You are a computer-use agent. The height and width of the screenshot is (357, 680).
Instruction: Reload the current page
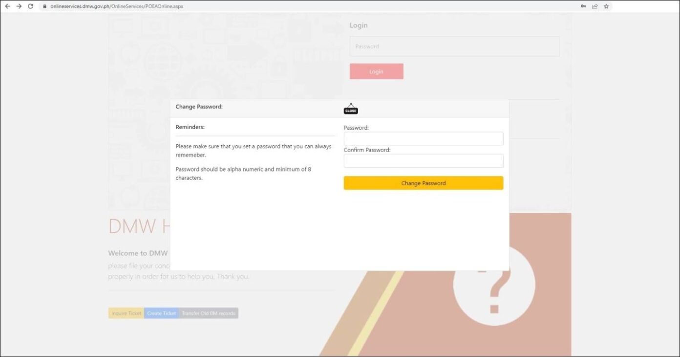30,6
